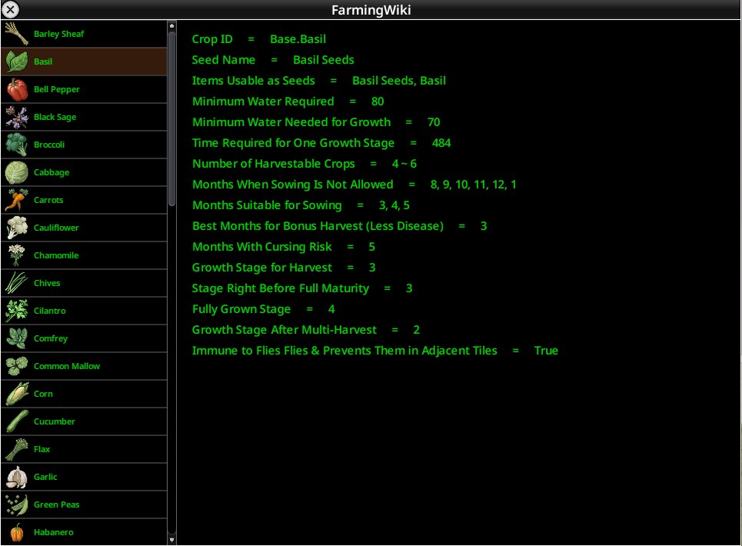Click the Garlic bulb icon

[x=17, y=477]
